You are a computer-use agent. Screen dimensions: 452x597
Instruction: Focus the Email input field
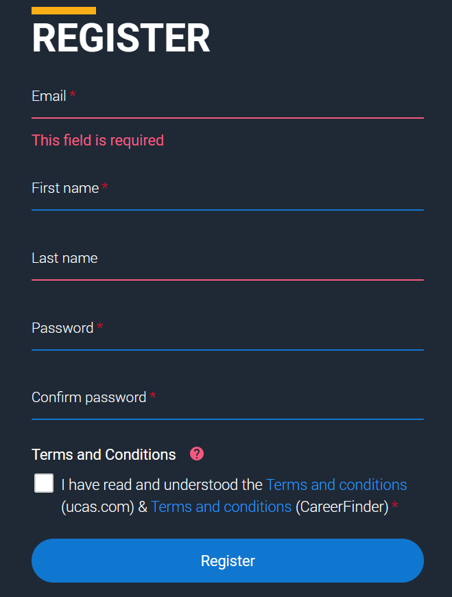pos(228,103)
